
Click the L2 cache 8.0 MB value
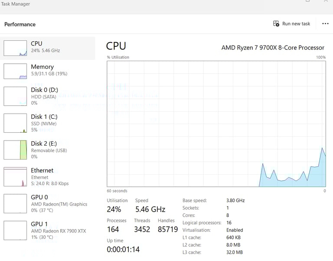tap(233, 245)
